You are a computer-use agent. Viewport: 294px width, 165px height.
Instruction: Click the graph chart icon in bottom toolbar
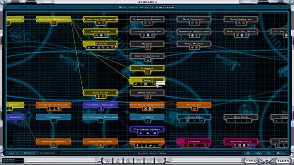coord(149,160)
